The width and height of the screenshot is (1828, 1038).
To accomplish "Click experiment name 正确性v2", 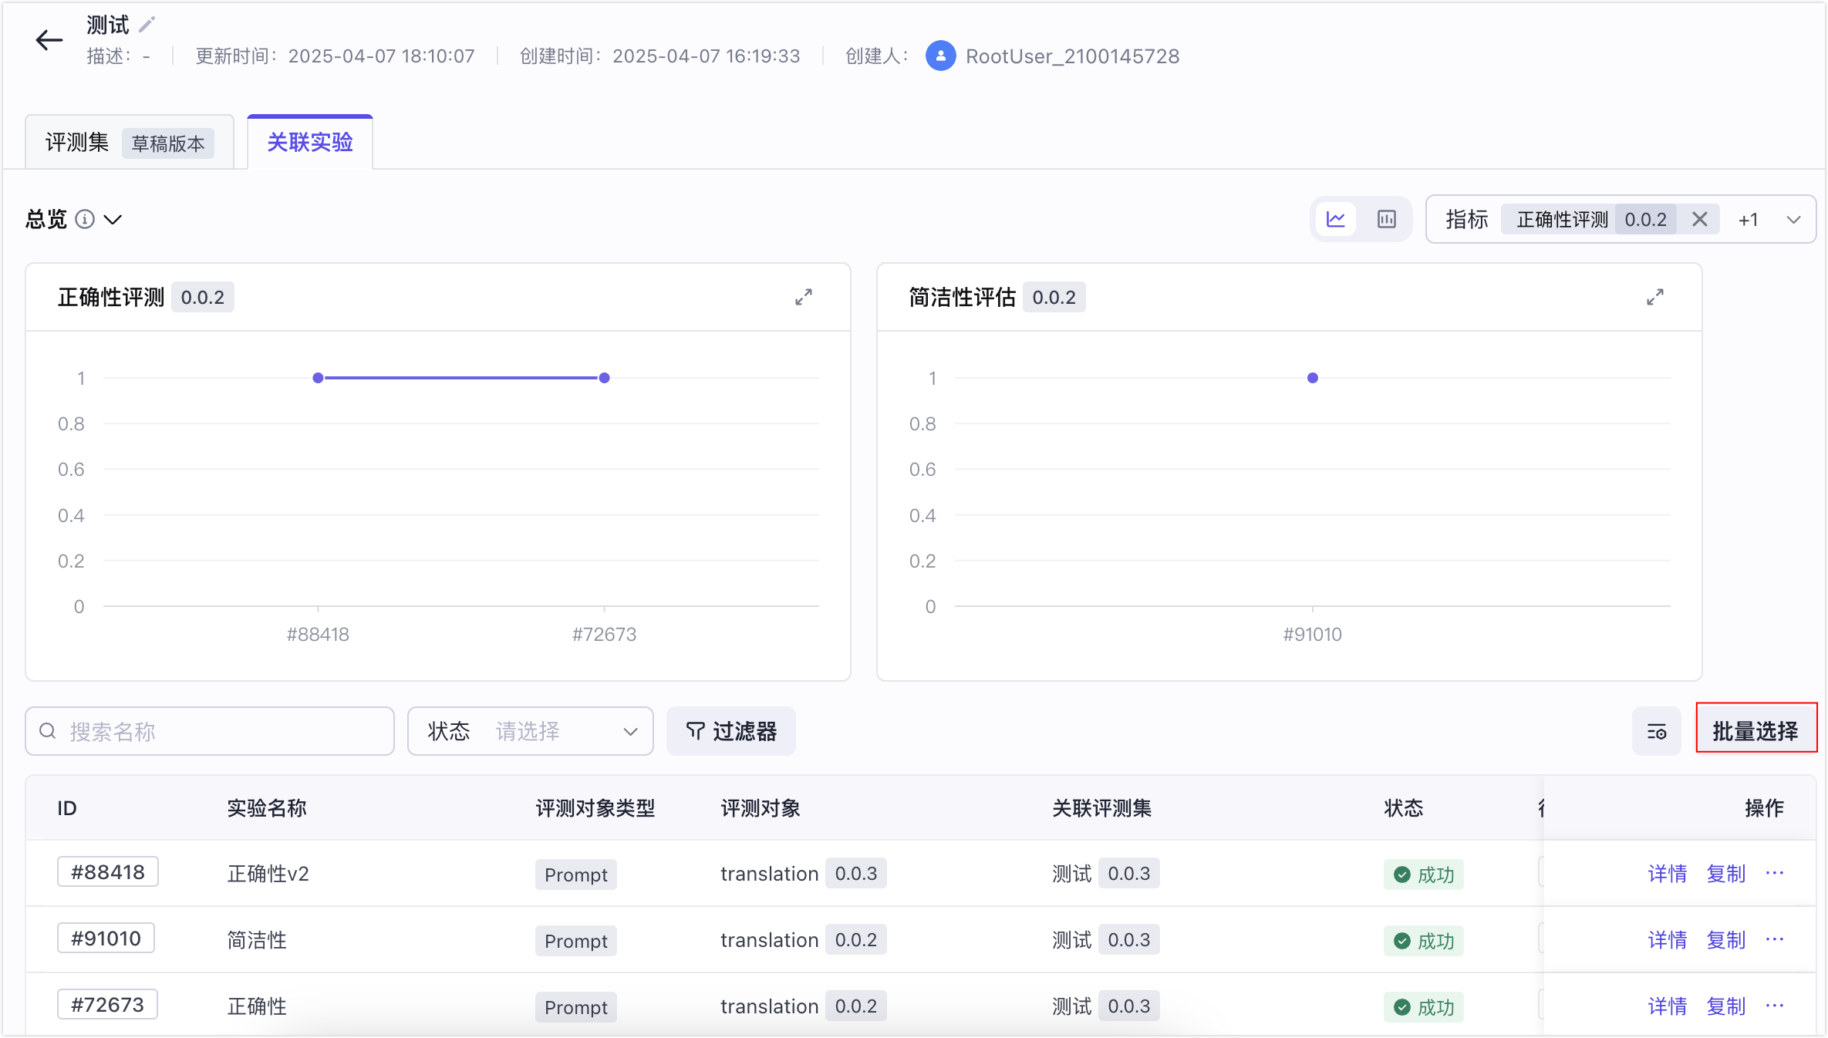I will pos(268,874).
